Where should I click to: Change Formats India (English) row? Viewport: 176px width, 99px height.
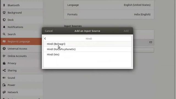[109, 14]
